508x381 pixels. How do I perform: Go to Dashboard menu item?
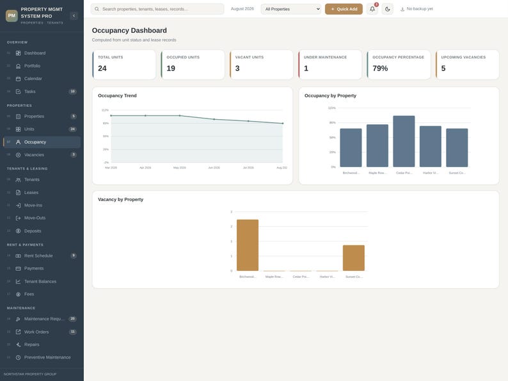click(42, 53)
